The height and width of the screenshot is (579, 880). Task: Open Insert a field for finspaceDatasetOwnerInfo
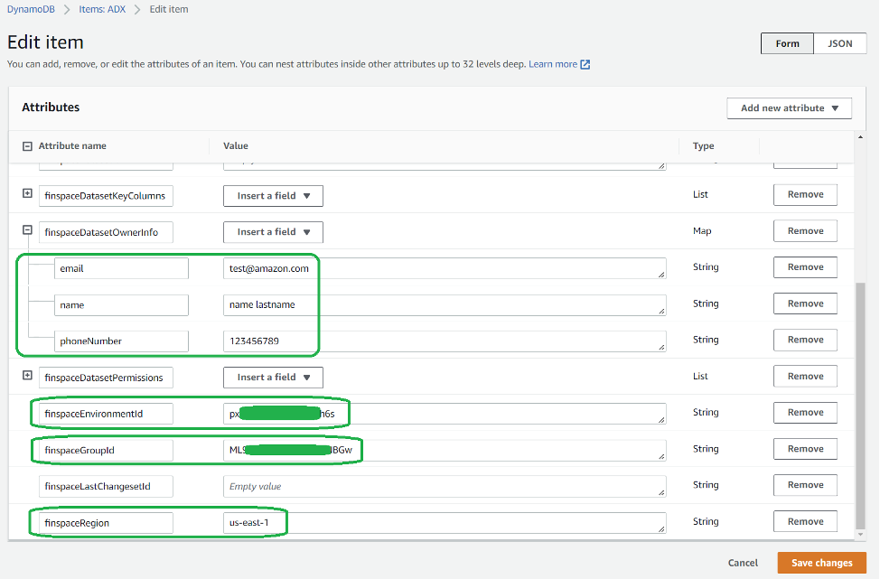tap(273, 231)
